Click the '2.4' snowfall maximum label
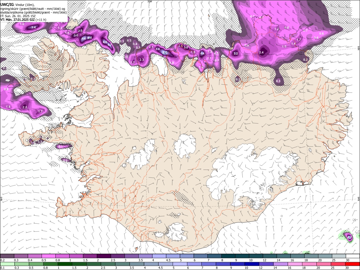Image resolution: width=360 pixels, height=270 pixels. click(261, 52)
